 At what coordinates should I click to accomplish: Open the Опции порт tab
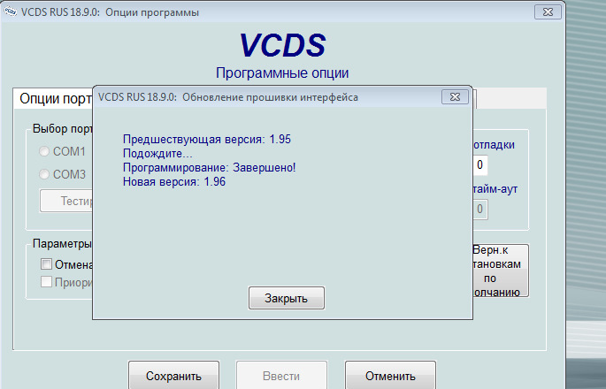click(x=53, y=99)
